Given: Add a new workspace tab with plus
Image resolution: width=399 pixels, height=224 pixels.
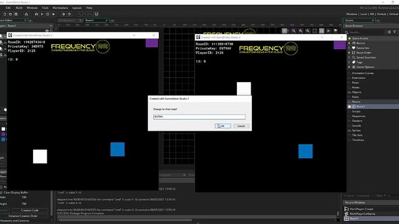Looking at the screenshot, I should [112, 21].
